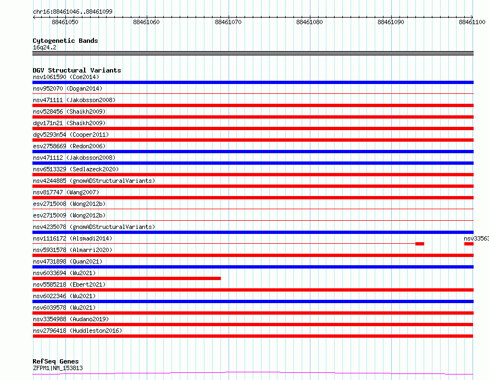Open the nsv471111 (Jakobsson2008) variant entry
The image size is (489, 380).
coord(74,100)
